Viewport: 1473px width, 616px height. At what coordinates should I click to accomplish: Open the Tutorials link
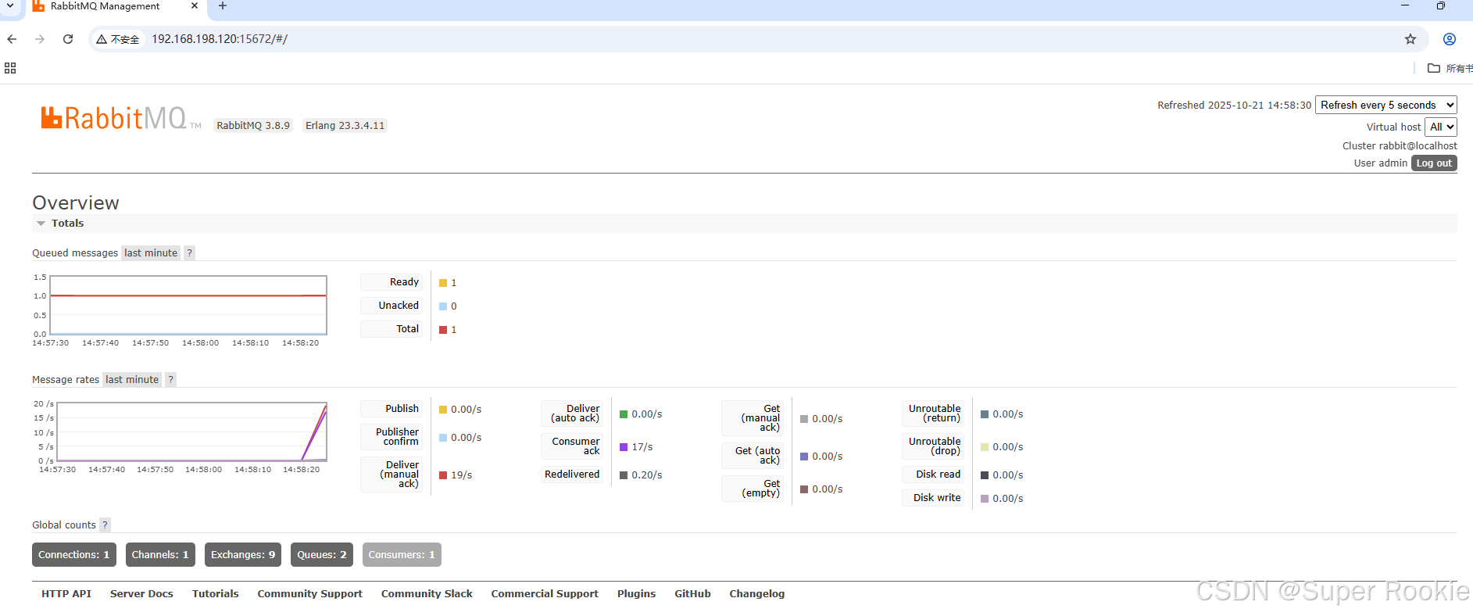click(x=216, y=594)
